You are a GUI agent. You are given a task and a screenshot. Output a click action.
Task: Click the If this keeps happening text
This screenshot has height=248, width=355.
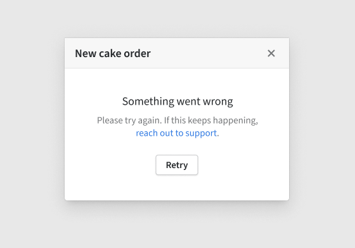[211, 121]
